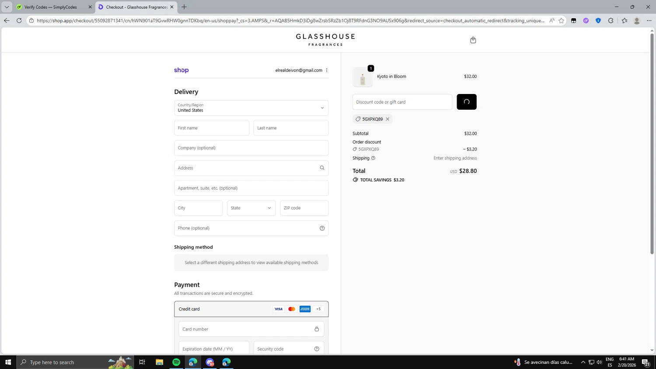Image resolution: width=656 pixels, height=369 pixels.
Task: Remove the 5GXPXQ89 discount tag
Action: point(387,119)
